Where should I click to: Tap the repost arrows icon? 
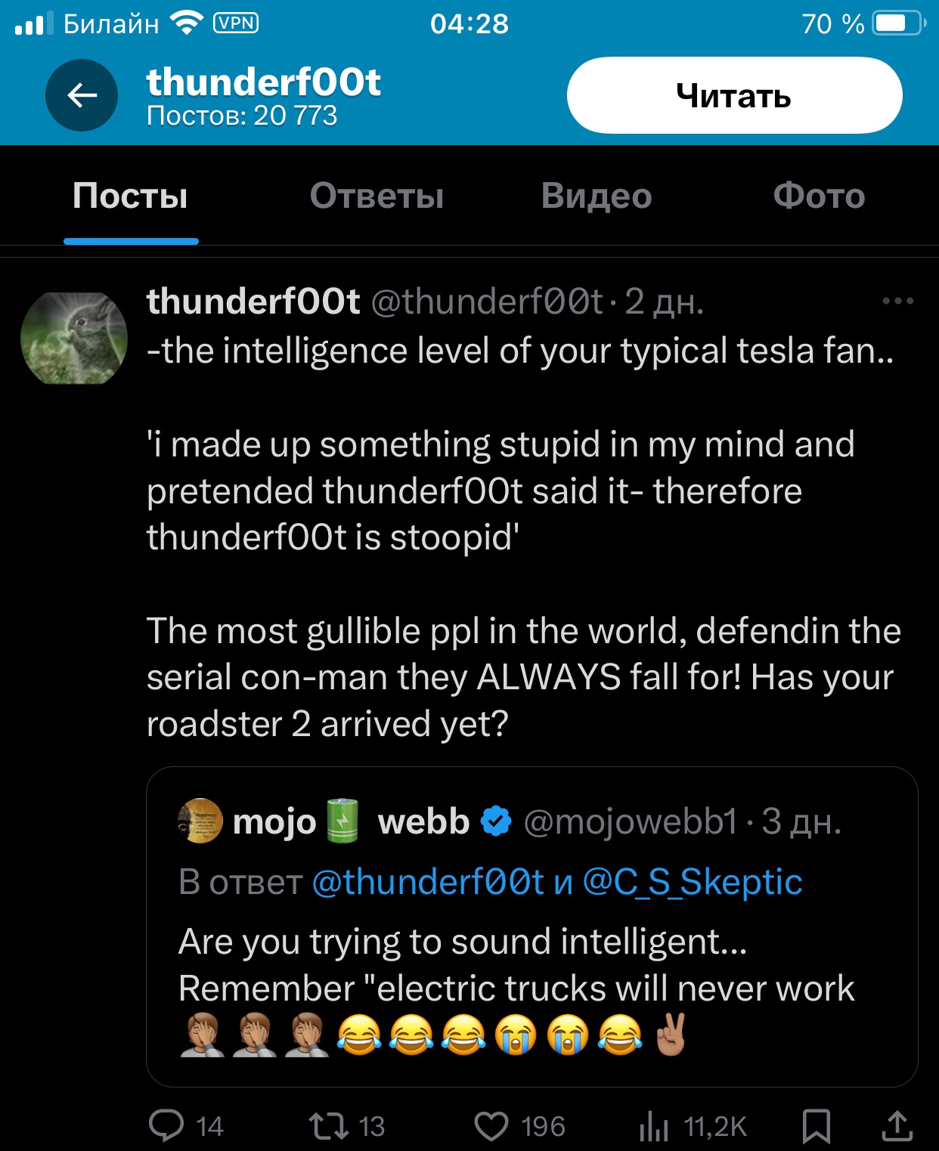(x=329, y=1125)
